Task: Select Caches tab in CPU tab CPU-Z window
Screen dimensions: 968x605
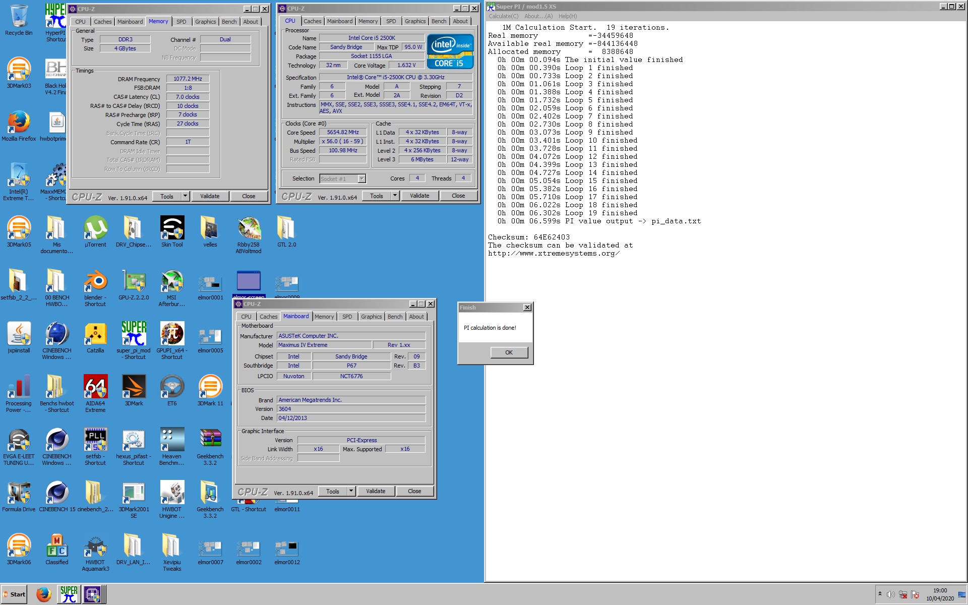Action: [x=312, y=21]
